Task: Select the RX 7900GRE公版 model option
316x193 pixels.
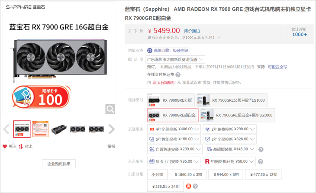Action: (x=171, y=100)
